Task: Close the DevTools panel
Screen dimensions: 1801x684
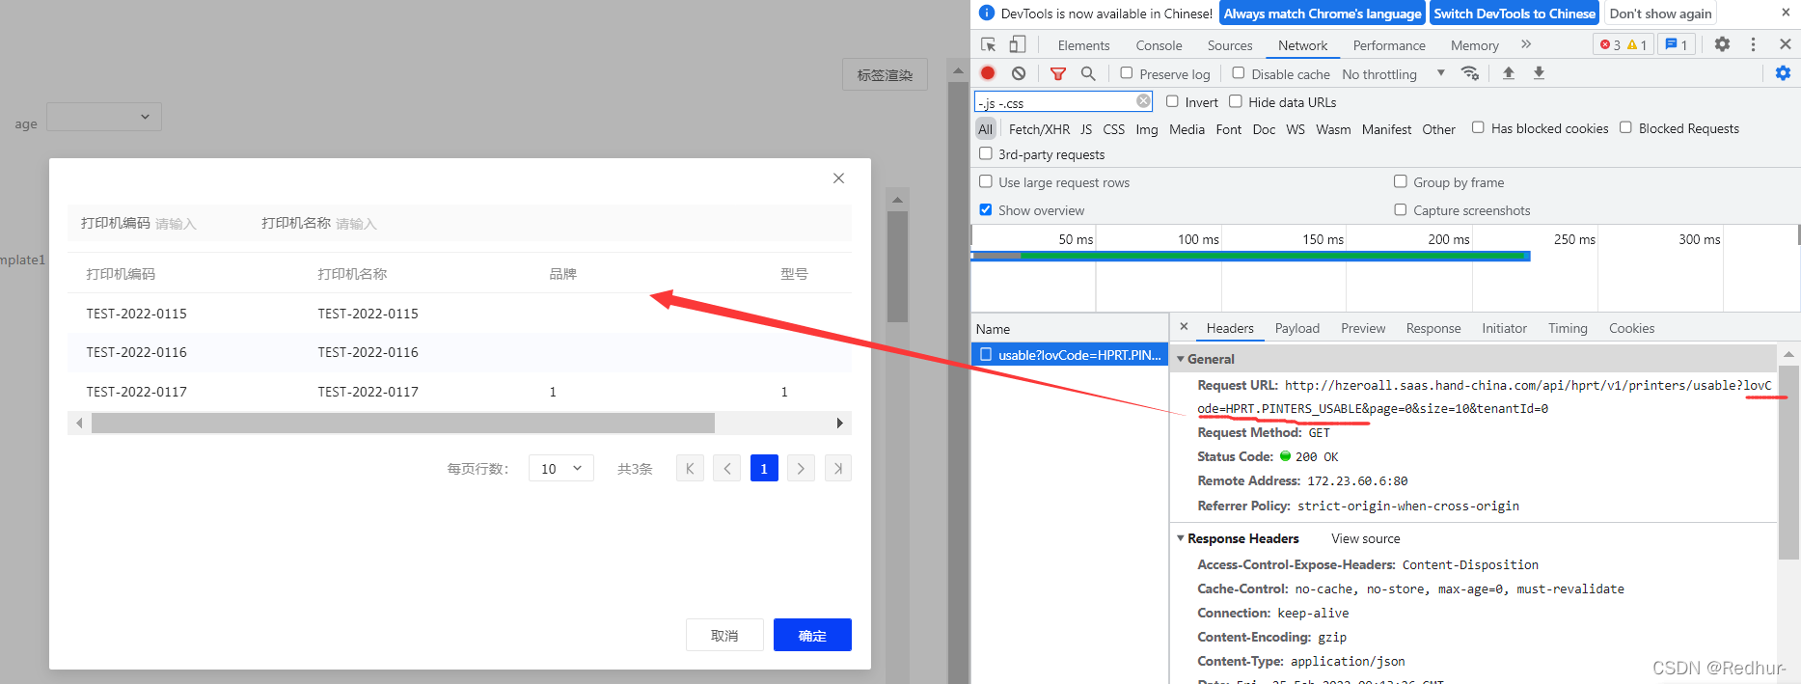Action: pyautogui.click(x=1786, y=44)
